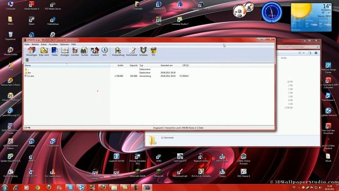The width and height of the screenshot is (339, 191).
Task: Click the Entp. nach extract icon
Action: (44, 51)
